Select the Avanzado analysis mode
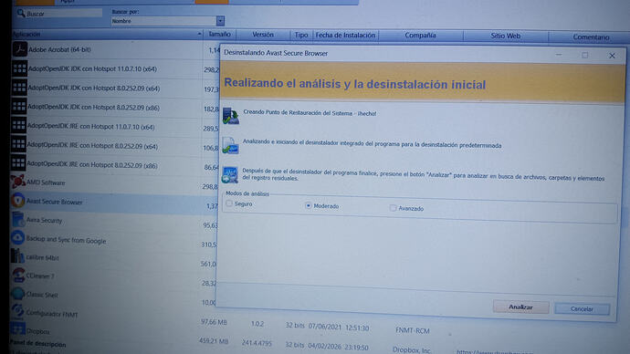Screen dimensions: 630x354 click(393, 208)
